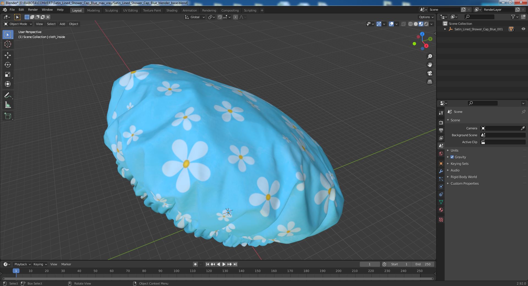The width and height of the screenshot is (528, 286).
Task: Click the pan view hand icon
Action: [x=429, y=65]
